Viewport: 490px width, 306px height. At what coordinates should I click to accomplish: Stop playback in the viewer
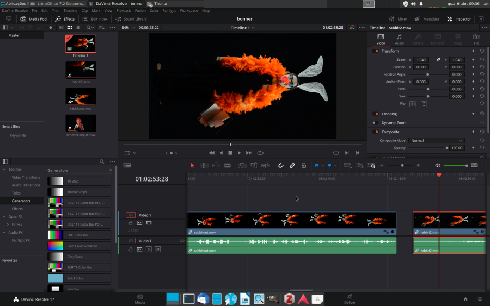point(230,153)
